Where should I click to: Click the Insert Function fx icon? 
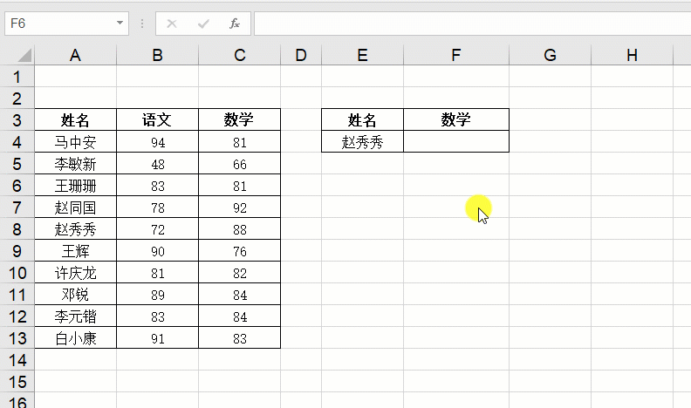235,24
